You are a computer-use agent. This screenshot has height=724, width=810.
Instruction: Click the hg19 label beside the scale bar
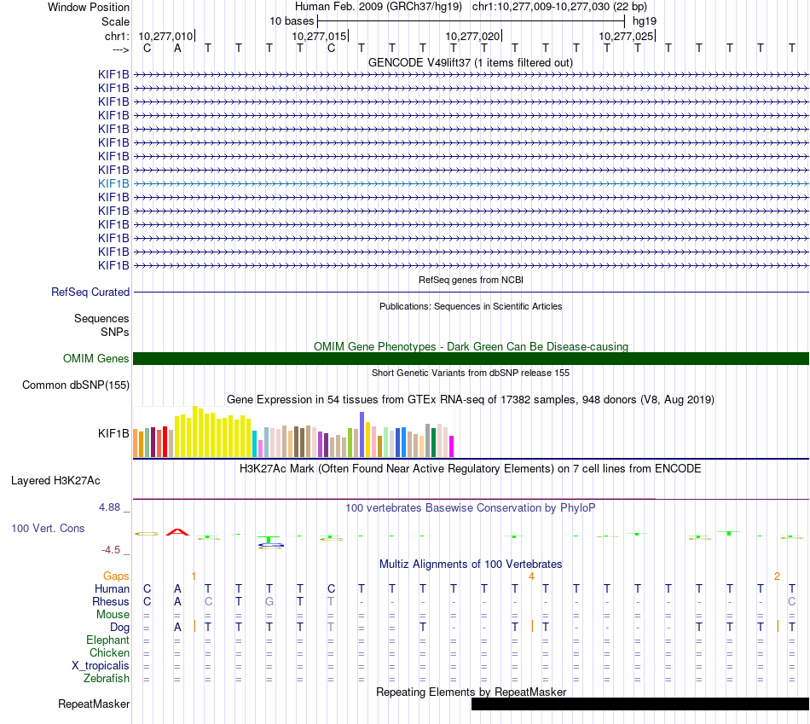pos(645,21)
